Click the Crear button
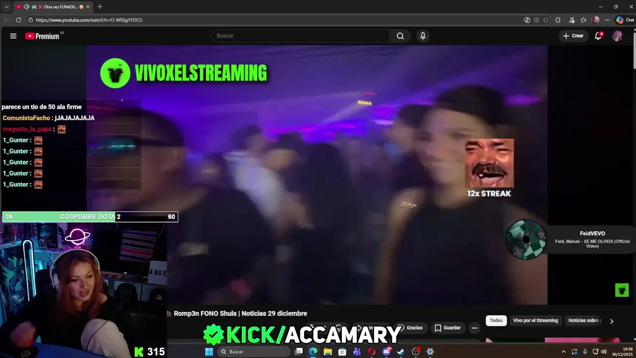The image size is (636, 358). click(573, 36)
